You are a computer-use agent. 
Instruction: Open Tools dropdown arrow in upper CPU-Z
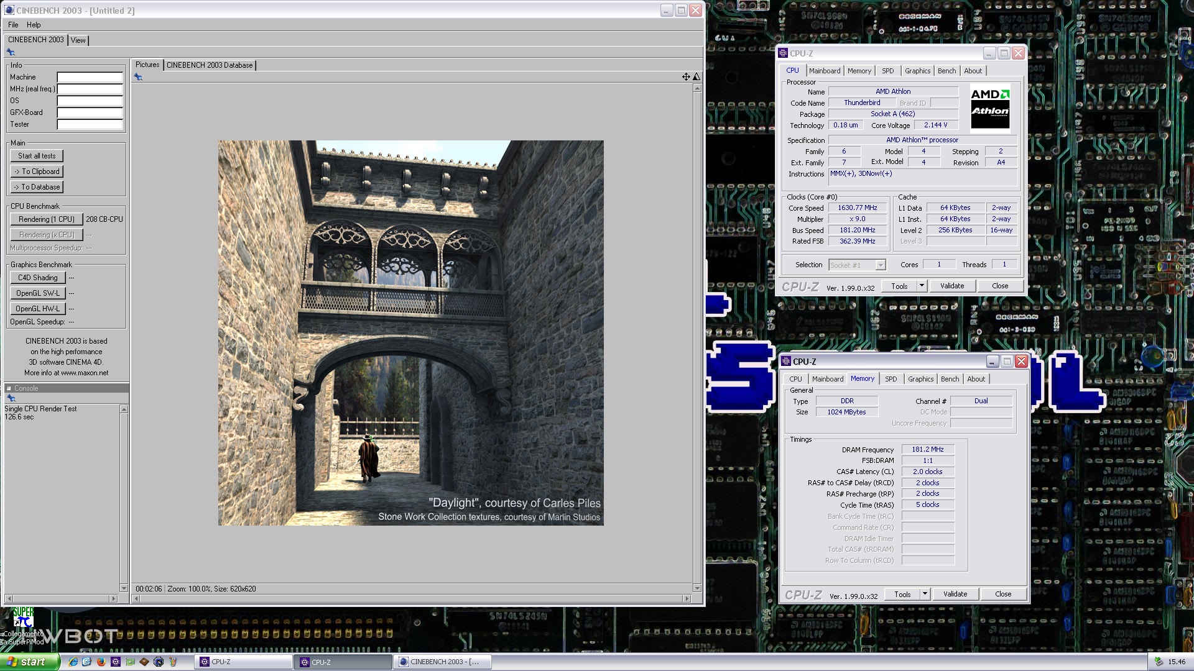click(x=922, y=286)
